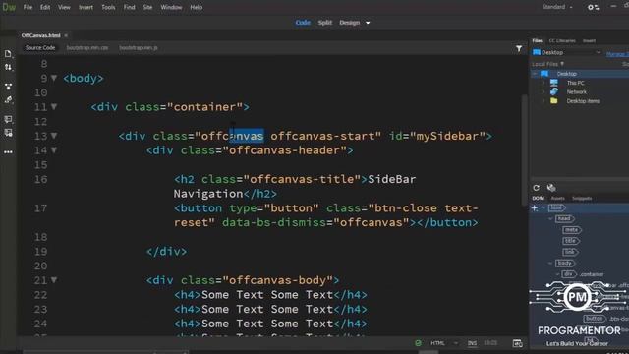This screenshot has height=354, width=629.
Task: Click the preview icon in the status bar
Action: pyautogui.click(x=518, y=343)
